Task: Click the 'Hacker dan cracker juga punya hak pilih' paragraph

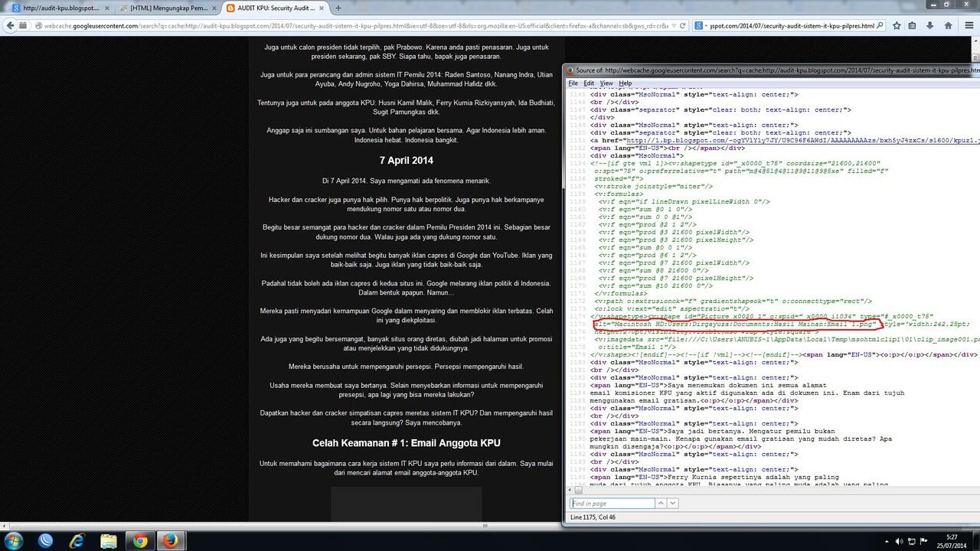Action: 407,204
